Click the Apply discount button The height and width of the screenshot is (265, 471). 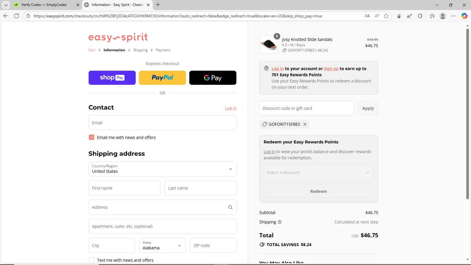point(368,108)
